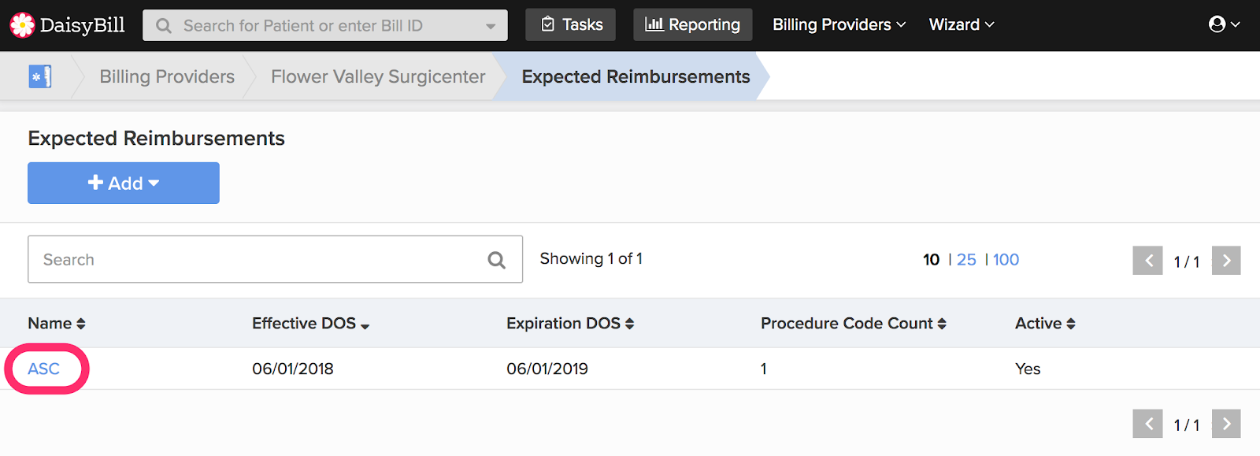Open the Wizard dropdown menu
The width and height of the screenshot is (1260, 456).
click(x=962, y=24)
